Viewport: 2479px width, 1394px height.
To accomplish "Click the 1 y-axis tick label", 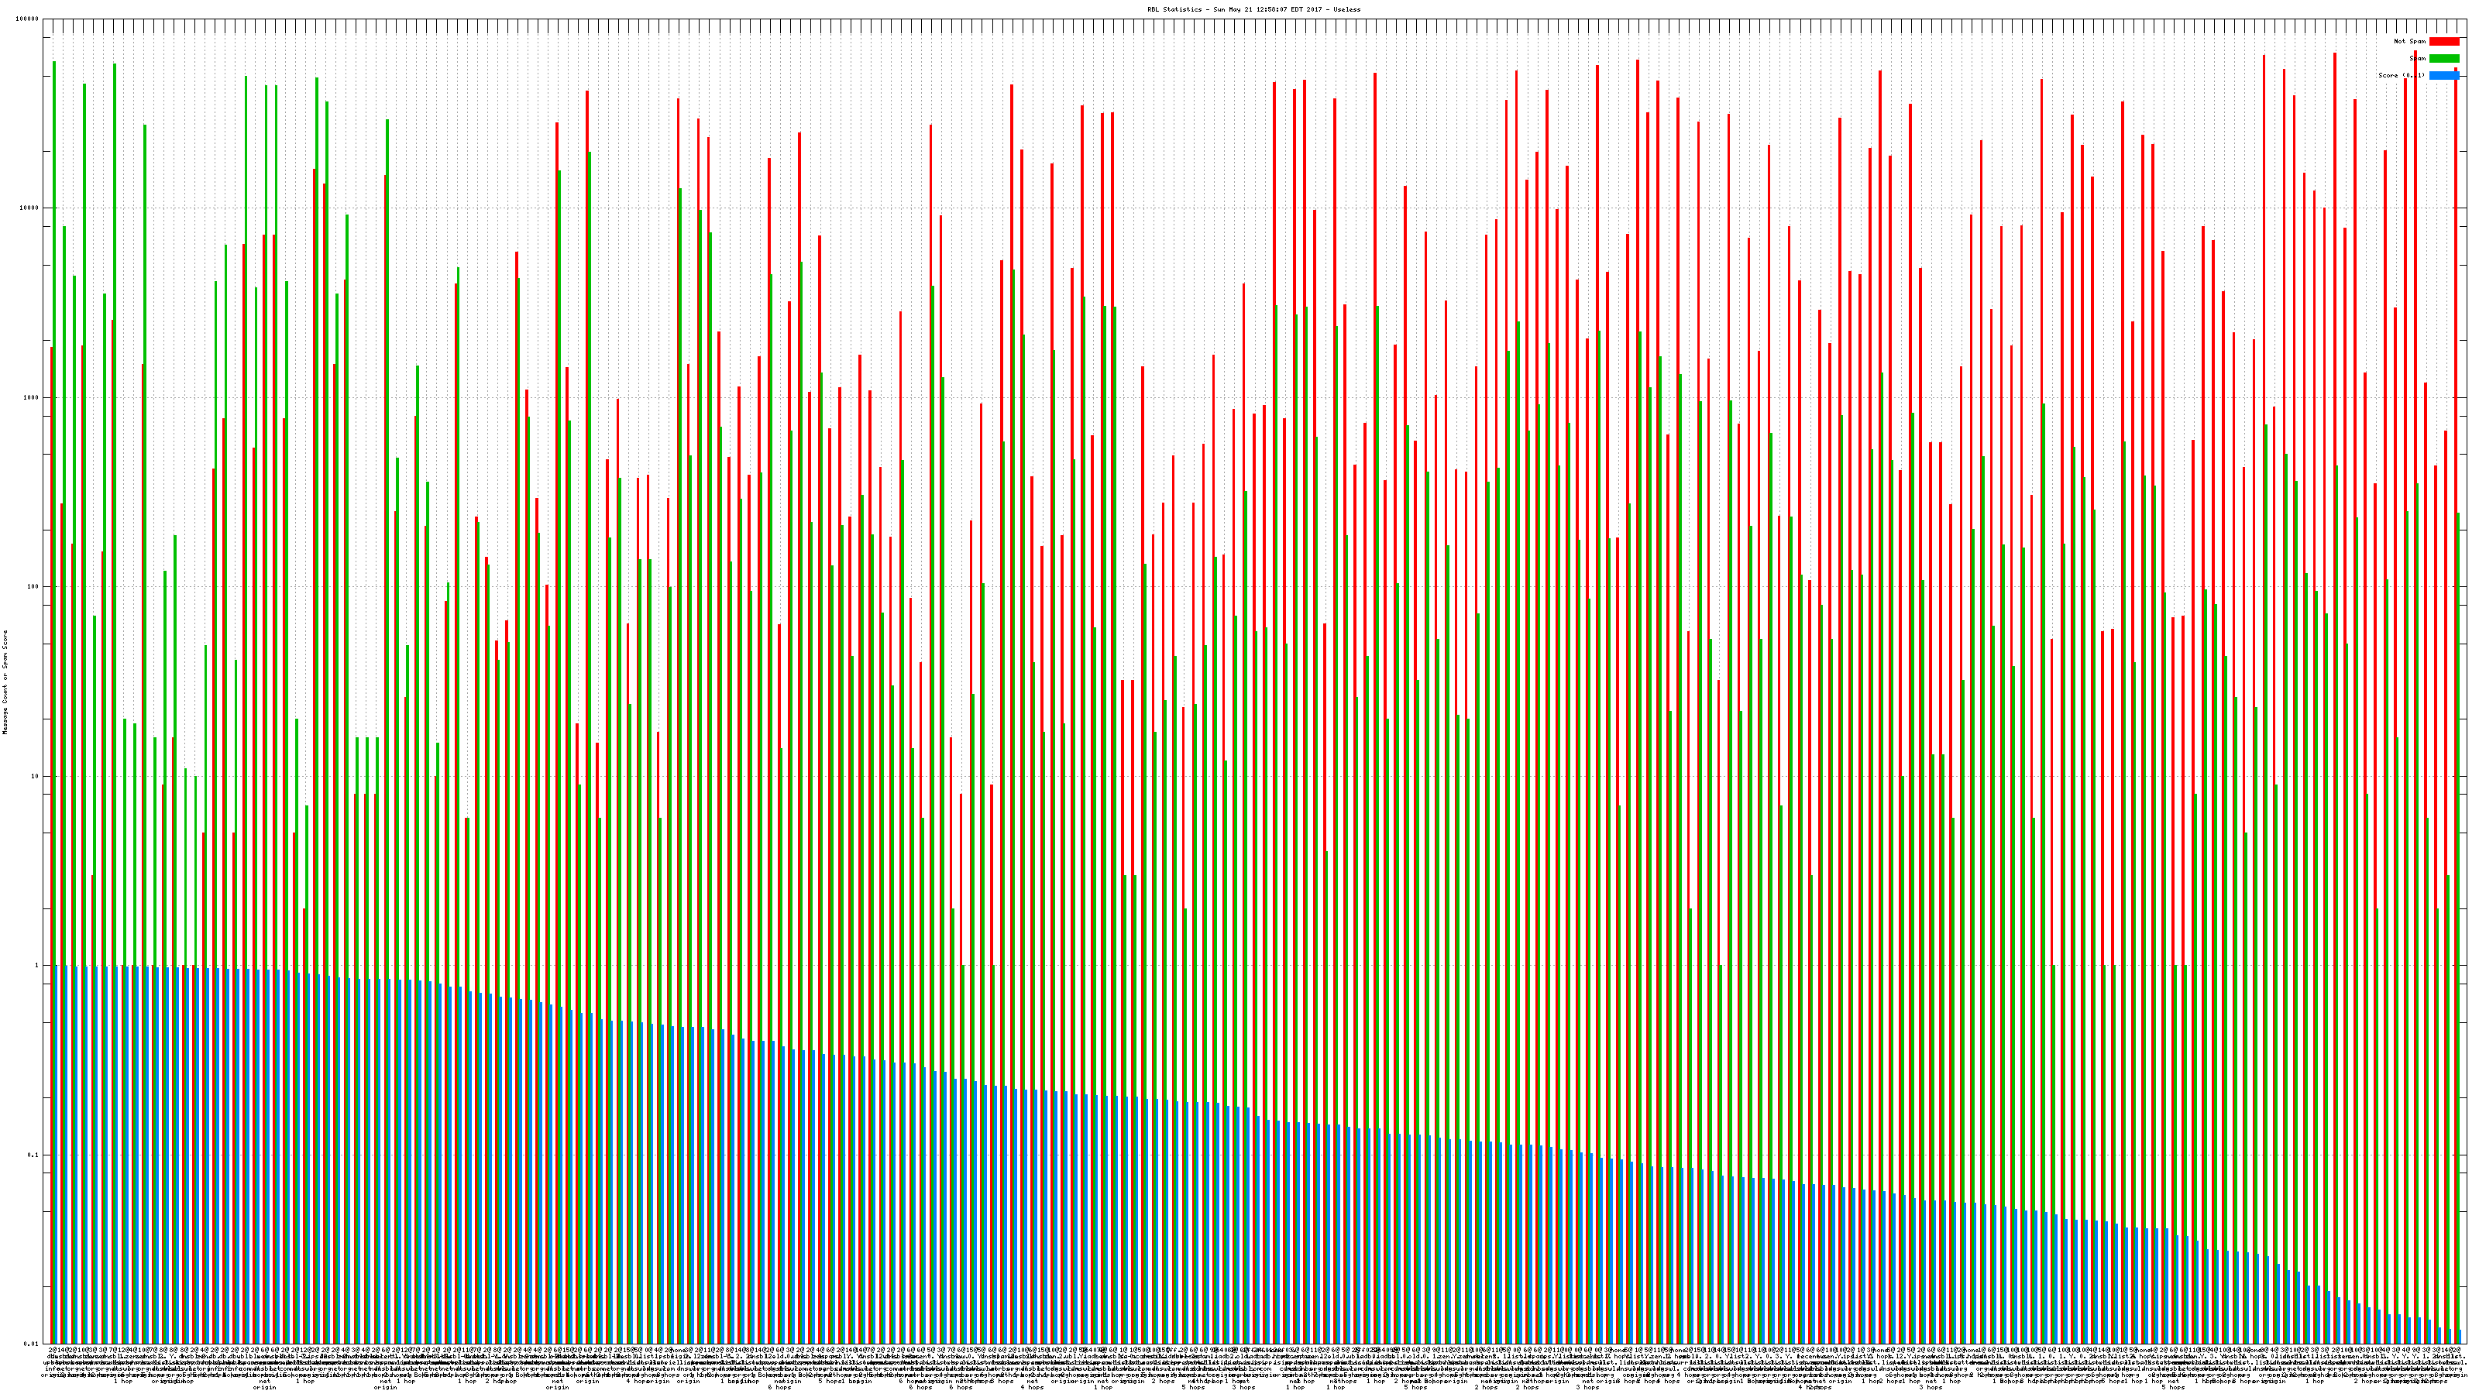I will click(x=37, y=965).
